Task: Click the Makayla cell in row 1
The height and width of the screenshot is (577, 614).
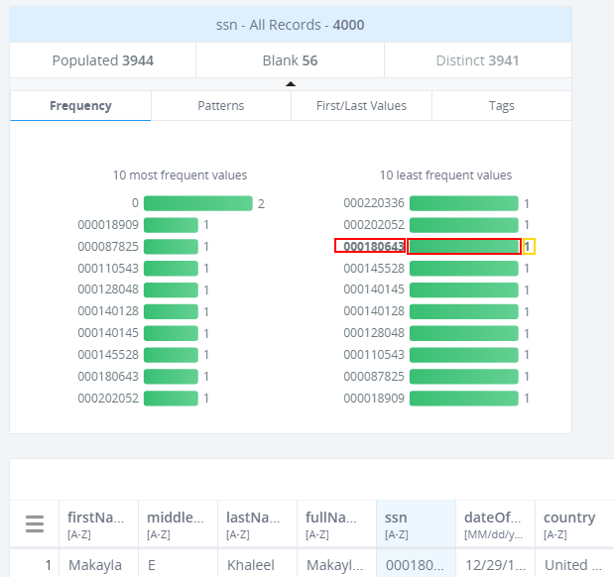Action: tap(98, 565)
